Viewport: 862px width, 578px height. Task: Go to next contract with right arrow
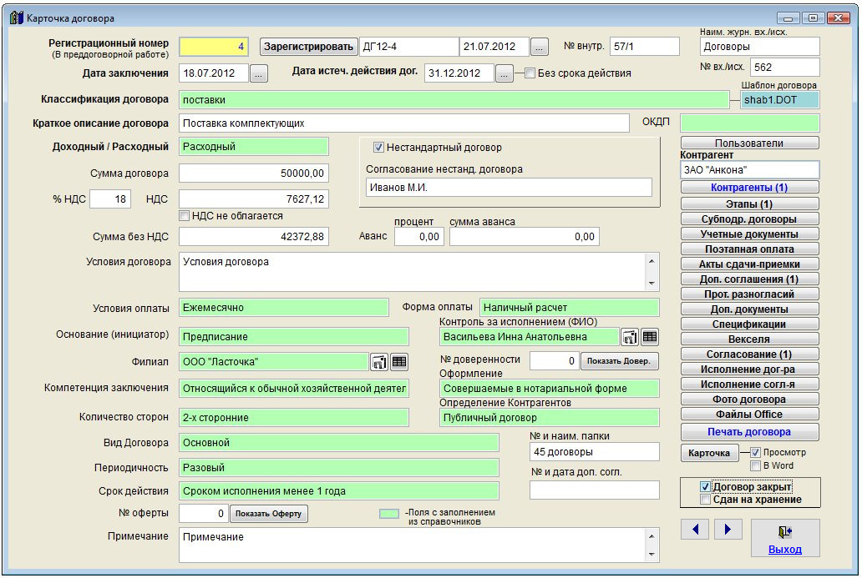point(728,529)
